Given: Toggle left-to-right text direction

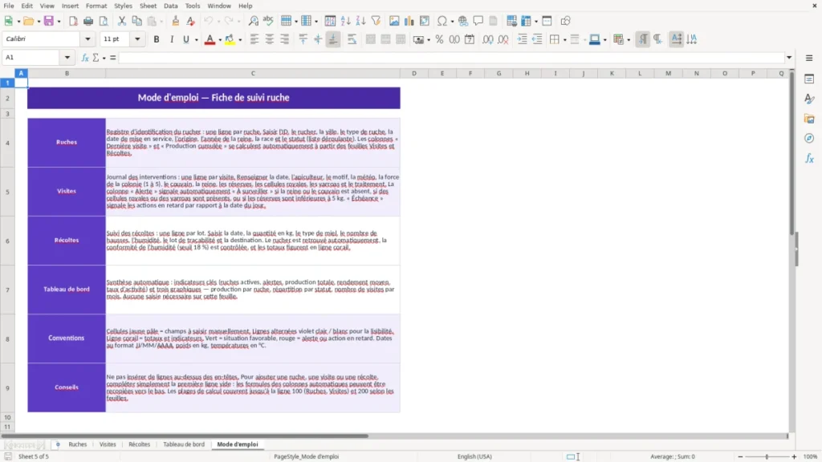Looking at the screenshot, I should point(643,39).
